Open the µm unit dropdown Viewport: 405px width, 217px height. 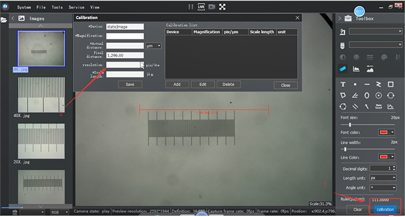coord(153,46)
